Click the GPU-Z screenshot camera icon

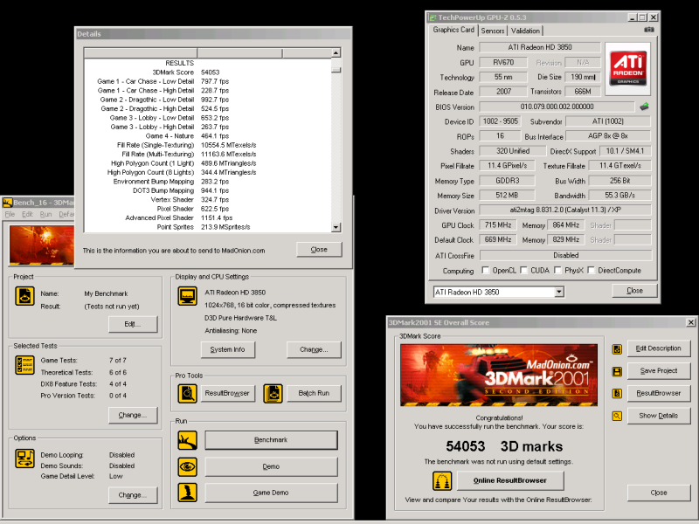click(x=649, y=30)
